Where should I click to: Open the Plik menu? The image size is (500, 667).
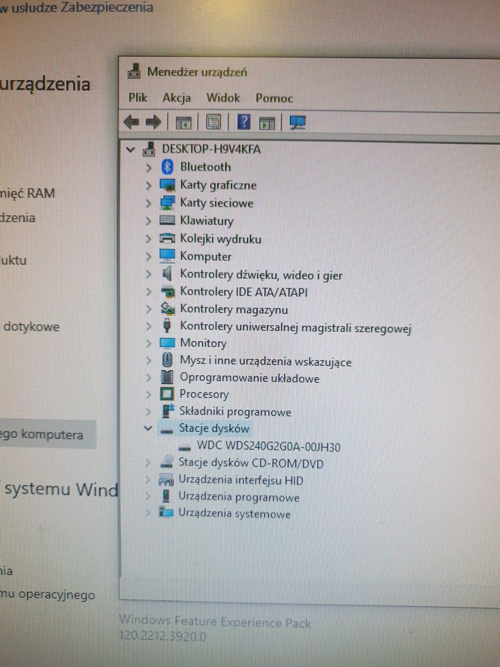137,97
